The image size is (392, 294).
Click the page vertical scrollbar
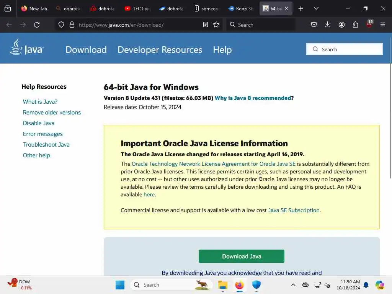pyautogui.click(x=390, y=108)
